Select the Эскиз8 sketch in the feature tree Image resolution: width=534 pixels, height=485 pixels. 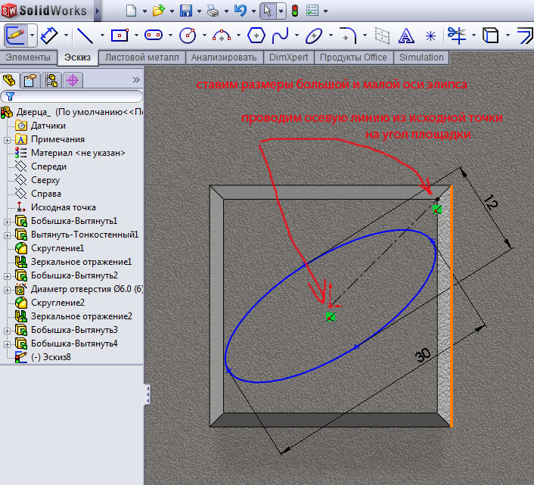coord(50,357)
